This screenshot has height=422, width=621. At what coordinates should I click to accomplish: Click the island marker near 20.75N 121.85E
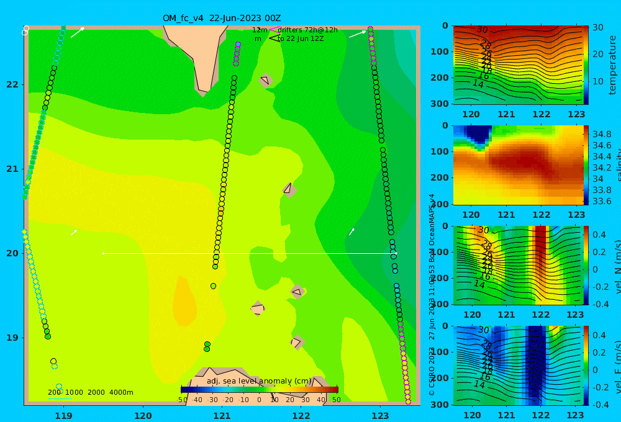click(x=289, y=190)
